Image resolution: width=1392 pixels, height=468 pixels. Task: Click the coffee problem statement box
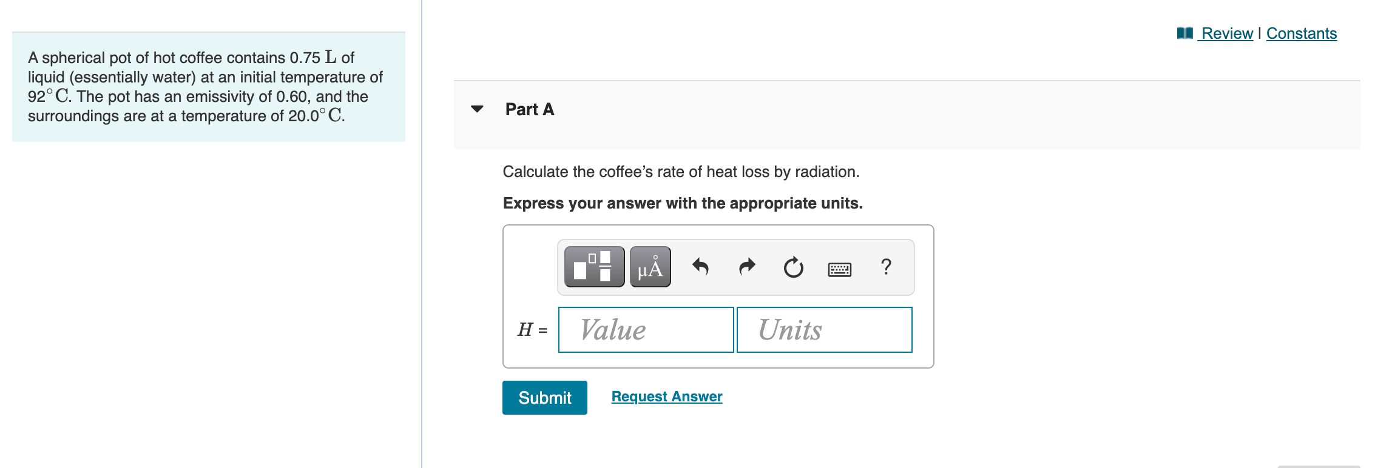(x=209, y=87)
